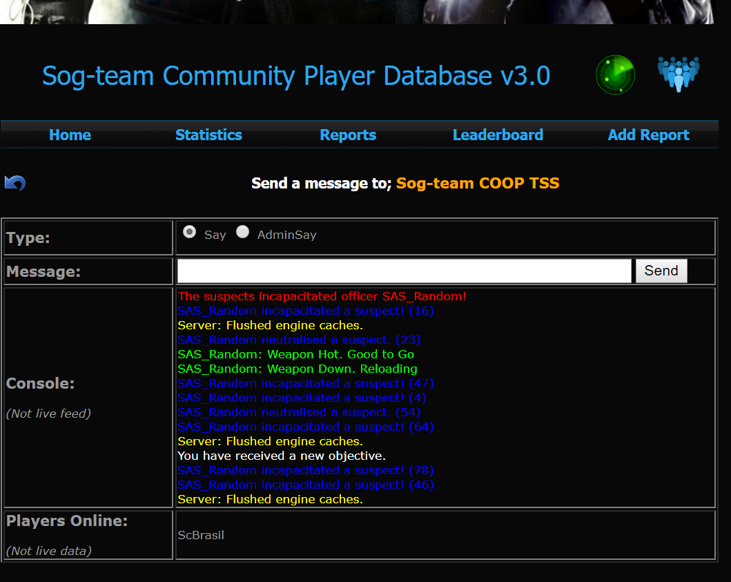Open the Add Report page
Viewport: 731px width, 582px height.
(648, 135)
